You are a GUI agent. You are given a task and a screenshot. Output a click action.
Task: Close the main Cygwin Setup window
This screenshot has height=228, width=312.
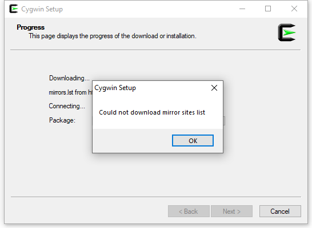[294, 9]
